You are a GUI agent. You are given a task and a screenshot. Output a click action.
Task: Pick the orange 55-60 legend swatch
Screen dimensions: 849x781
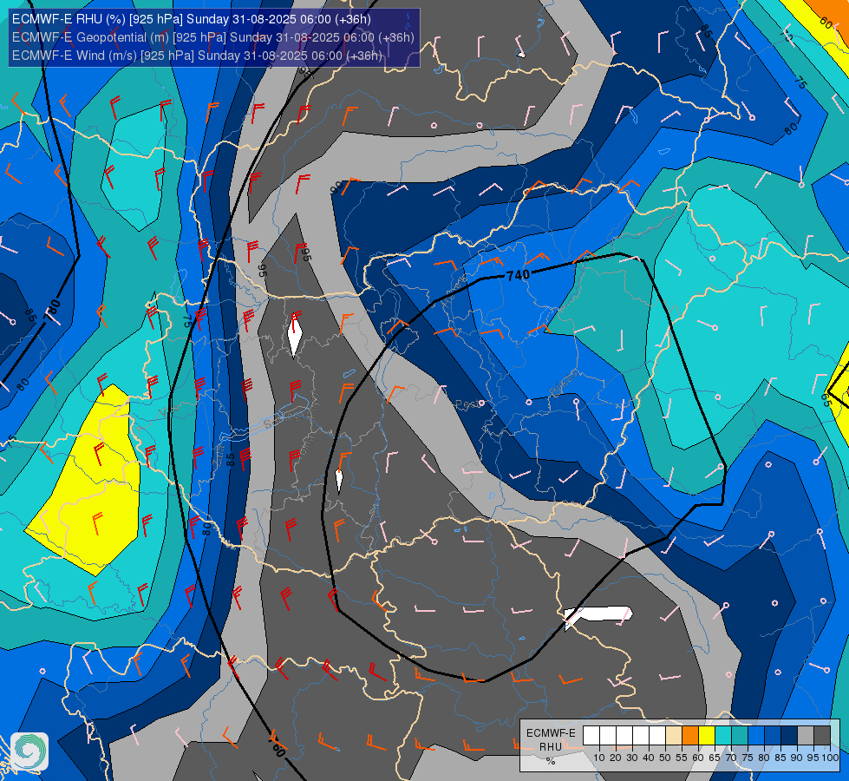(689, 735)
